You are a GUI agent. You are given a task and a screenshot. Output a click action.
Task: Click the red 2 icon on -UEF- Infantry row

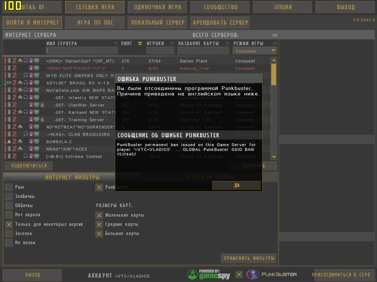coord(14,97)
